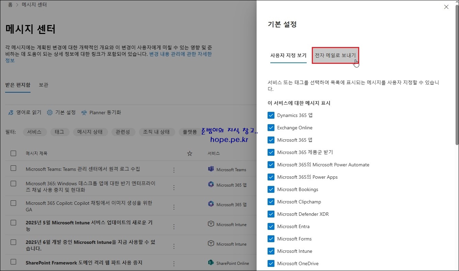
Task: Open the 보관 tab
Action: click(44, 85)
